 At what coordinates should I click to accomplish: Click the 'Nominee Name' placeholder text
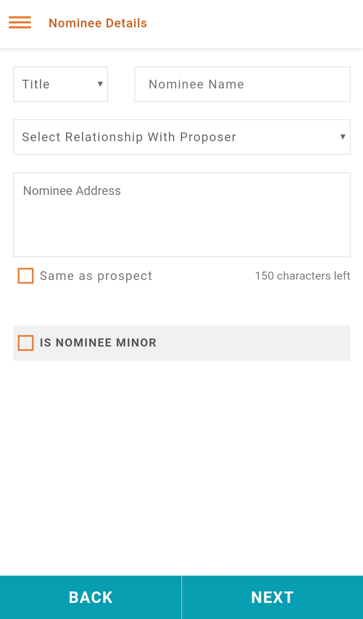click(196, 84)
